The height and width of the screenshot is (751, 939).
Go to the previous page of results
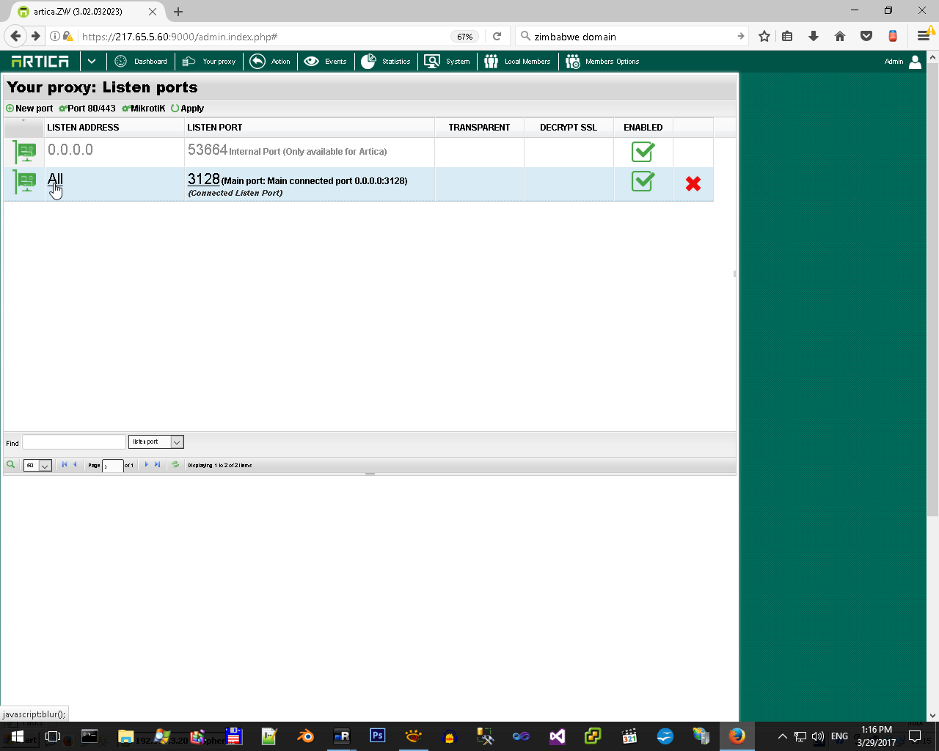[75, 465]
